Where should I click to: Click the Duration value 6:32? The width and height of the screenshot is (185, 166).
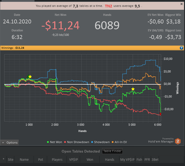[17, 37]
